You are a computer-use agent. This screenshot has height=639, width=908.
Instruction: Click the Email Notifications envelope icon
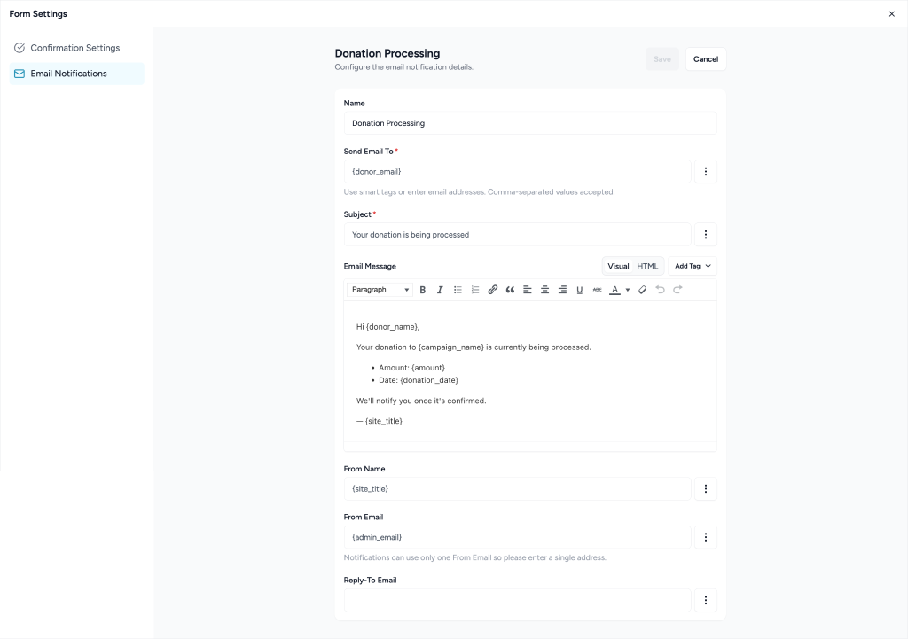click(20, 74)
